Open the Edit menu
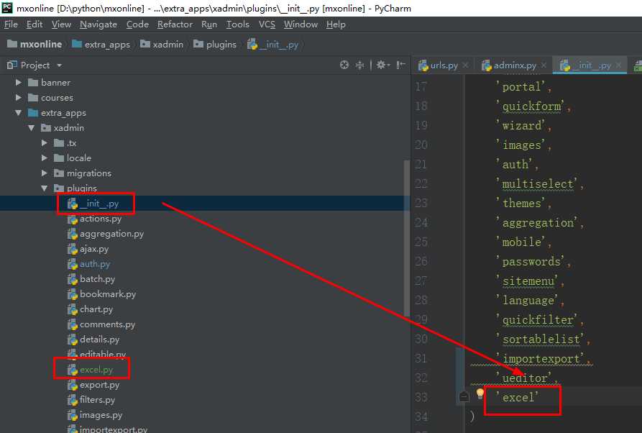Image resolution: width=642 pixels, height=433 pixels. click(x=35, y=24)
